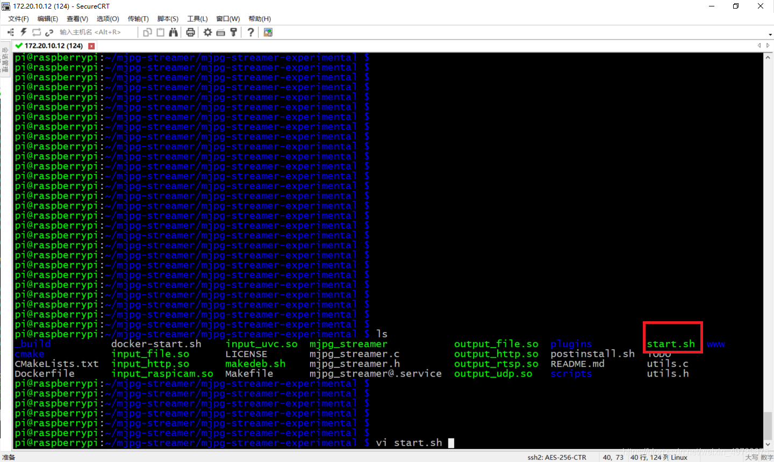Click 'CMakeLists.txt' in the listing
The height and width of the screenshot is (462, 774).
[x=57, y=364]
